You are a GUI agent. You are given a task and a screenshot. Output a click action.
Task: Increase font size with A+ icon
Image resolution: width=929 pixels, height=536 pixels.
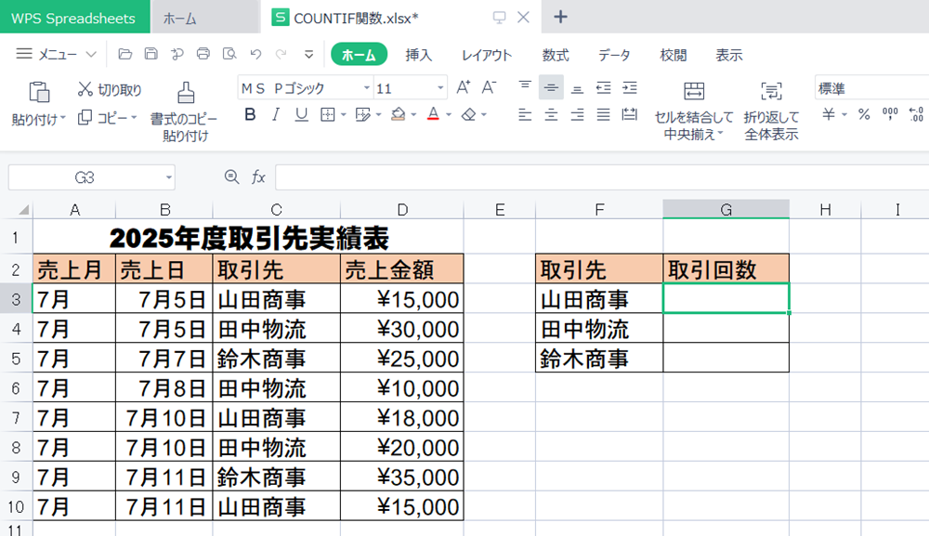click(464, 87)
